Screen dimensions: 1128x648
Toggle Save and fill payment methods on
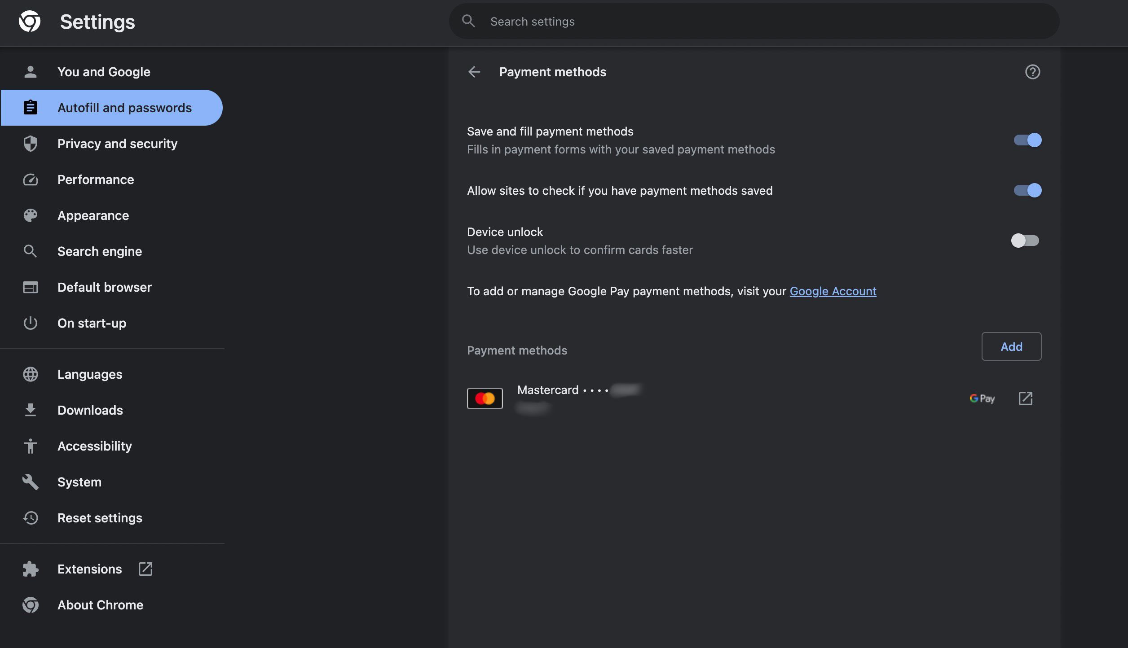click(x=1027, y=140)
